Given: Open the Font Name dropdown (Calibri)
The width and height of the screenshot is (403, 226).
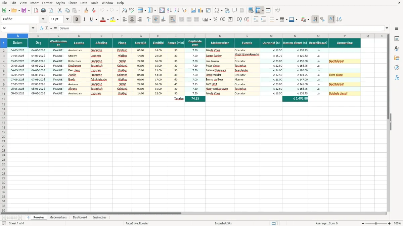Looking at the screenshot, I should (x=43, y=19).
